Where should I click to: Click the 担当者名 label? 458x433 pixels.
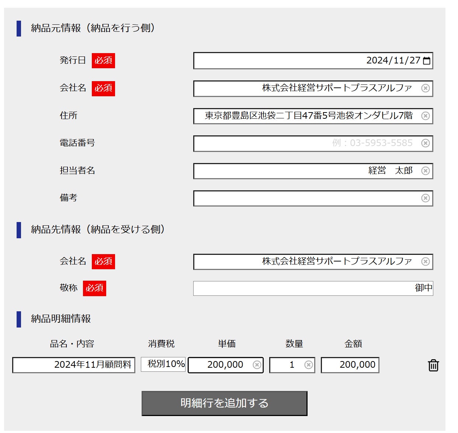tap(77, 170)
